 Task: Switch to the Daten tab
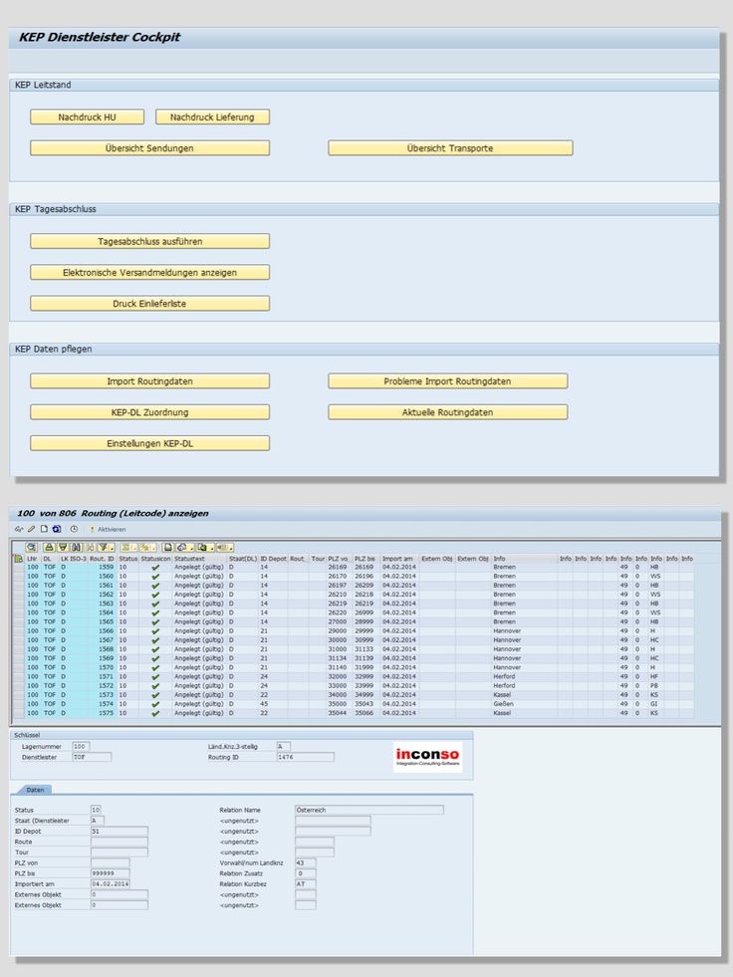35,790
